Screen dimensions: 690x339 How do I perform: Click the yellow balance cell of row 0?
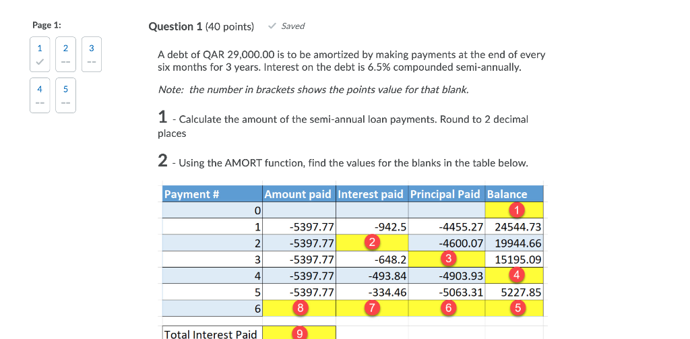(514, 210)
